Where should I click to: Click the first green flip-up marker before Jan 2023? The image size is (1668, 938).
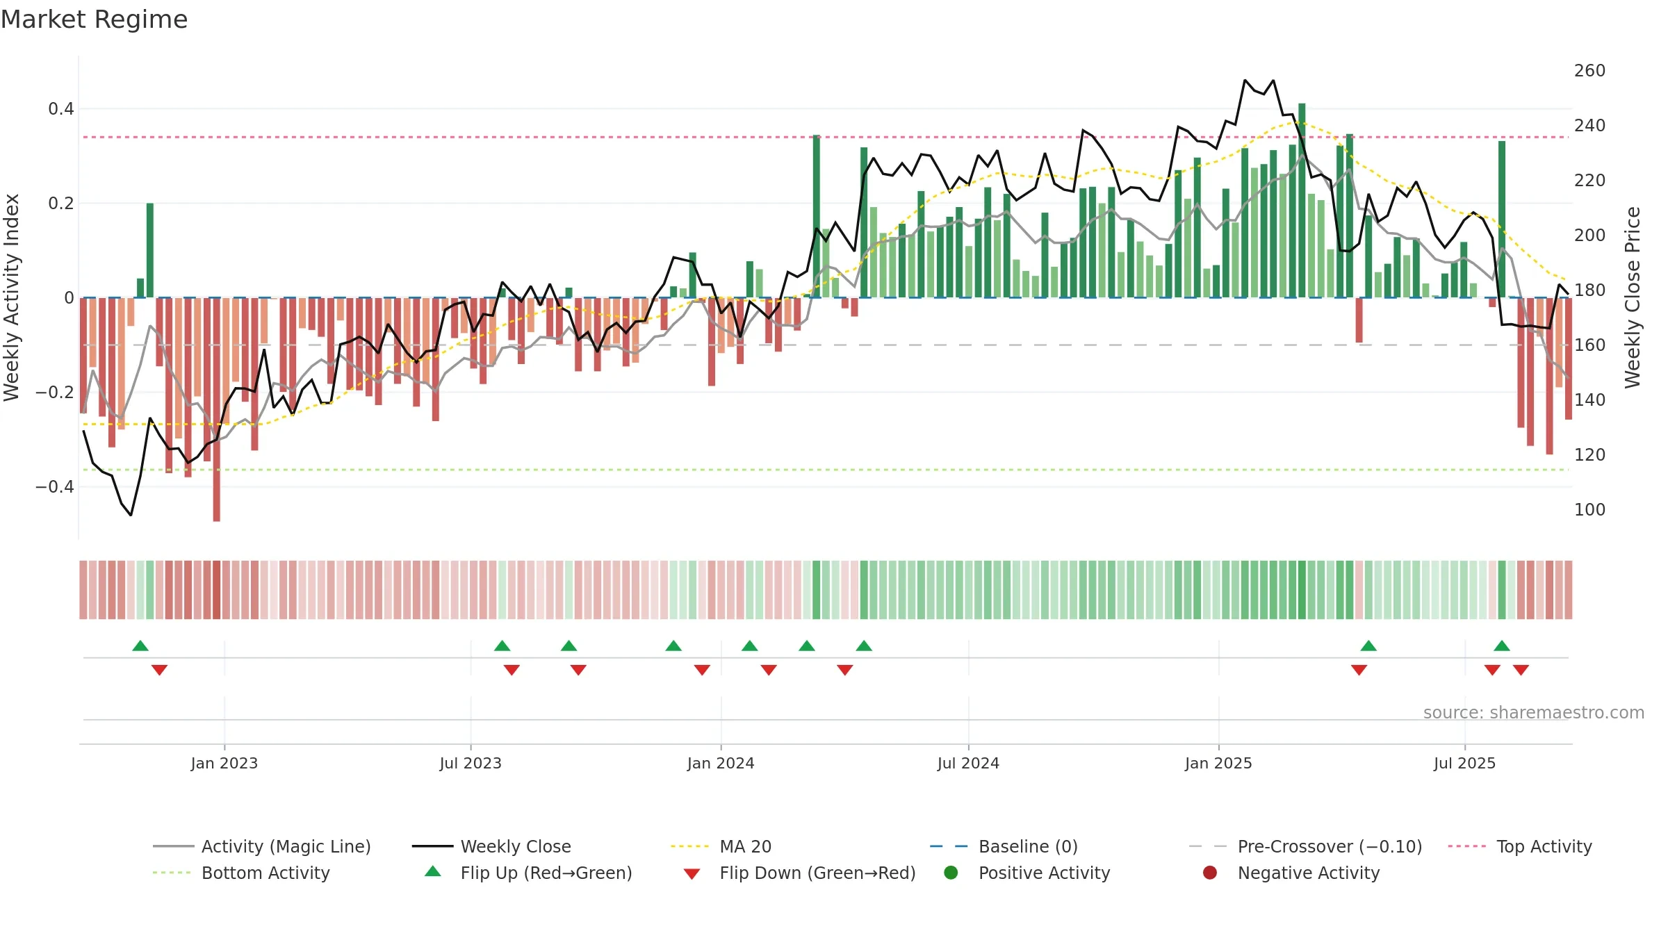(x=140, y=645)
